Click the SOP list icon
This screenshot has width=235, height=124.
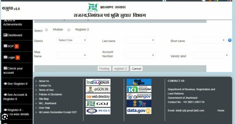click(x=5, y=46)
